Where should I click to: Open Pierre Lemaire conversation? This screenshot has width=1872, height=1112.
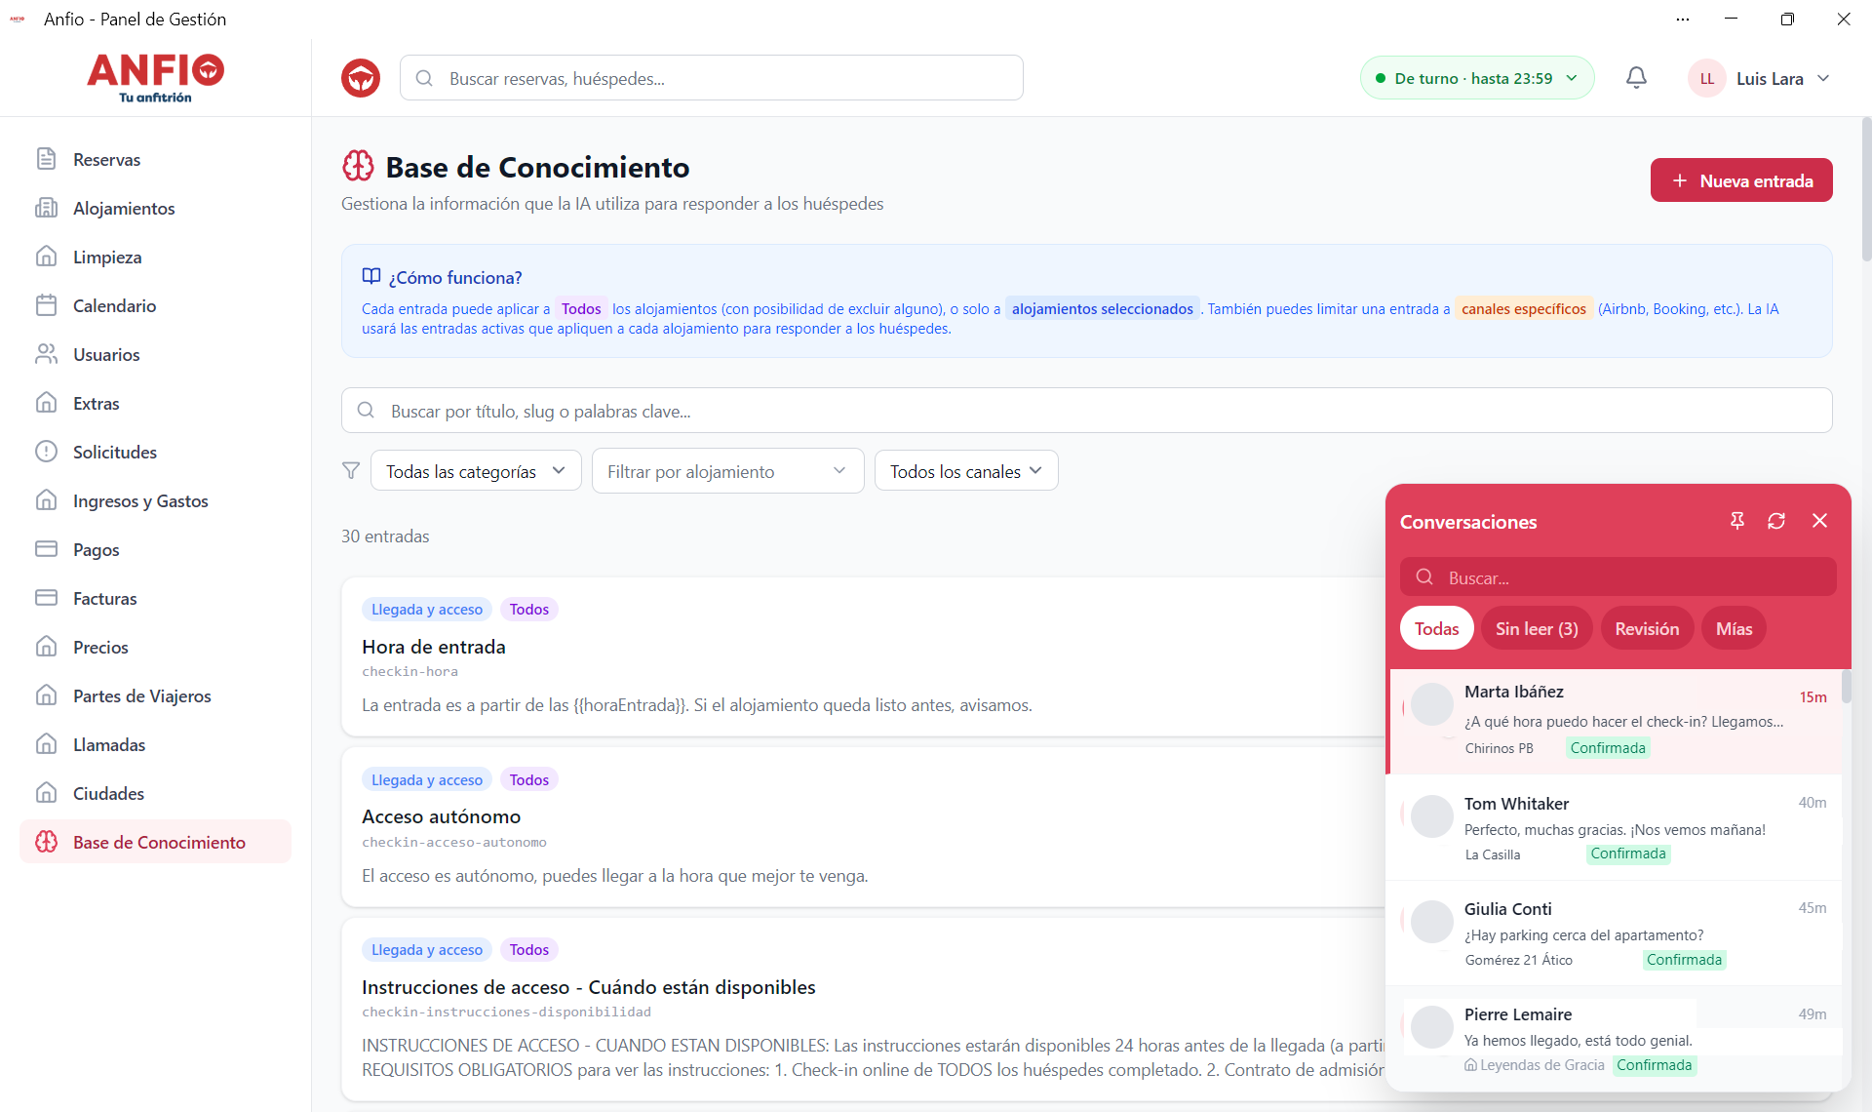pyautogui.click(x=1615, y=1038)
